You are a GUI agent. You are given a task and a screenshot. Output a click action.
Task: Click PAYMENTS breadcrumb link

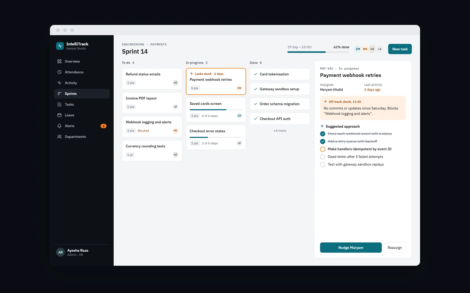point(158,45)
